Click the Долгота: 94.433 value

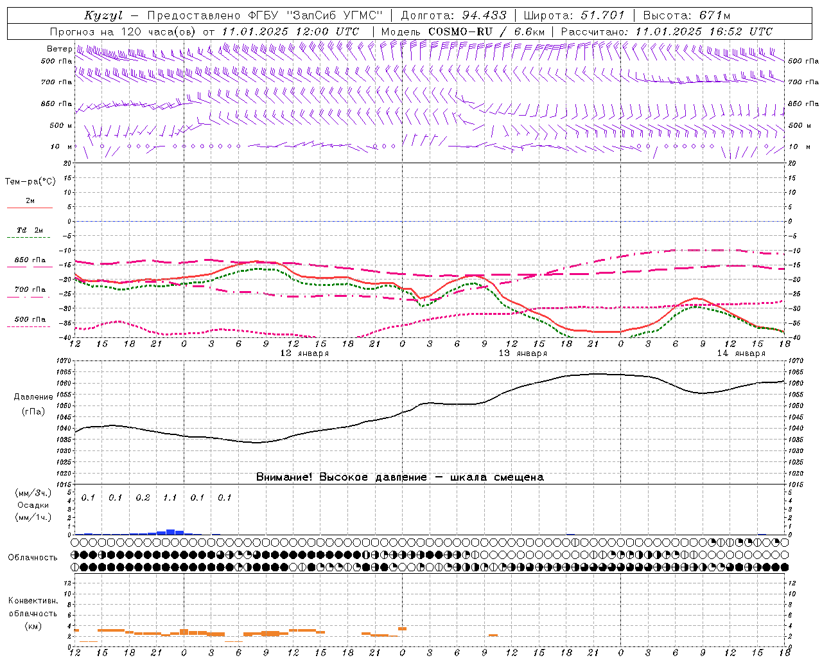[x=454, y=15]
